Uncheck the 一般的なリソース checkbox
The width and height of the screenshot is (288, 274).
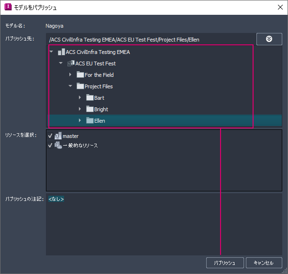tap(50, 145)
